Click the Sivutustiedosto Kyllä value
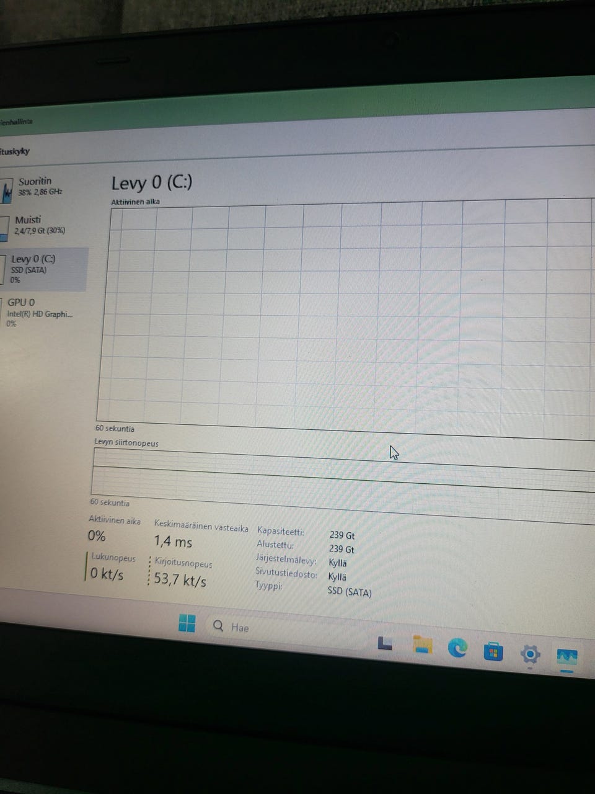595x794 pixels. tap(337, 577)
